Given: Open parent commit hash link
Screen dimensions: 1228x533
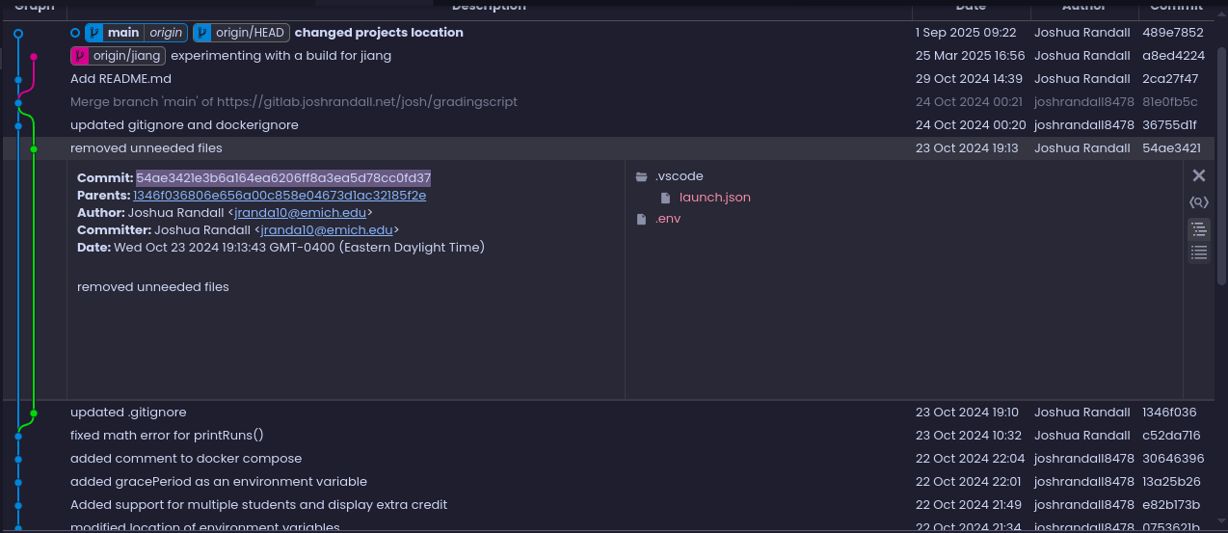Looking at the screenshot, I should [x=280, y=196].
